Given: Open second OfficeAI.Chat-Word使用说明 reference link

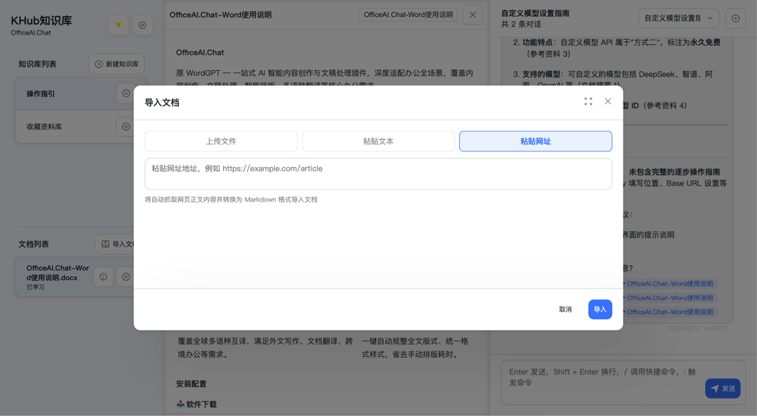Looking at the screenshot, I should [x=669, y=298].
